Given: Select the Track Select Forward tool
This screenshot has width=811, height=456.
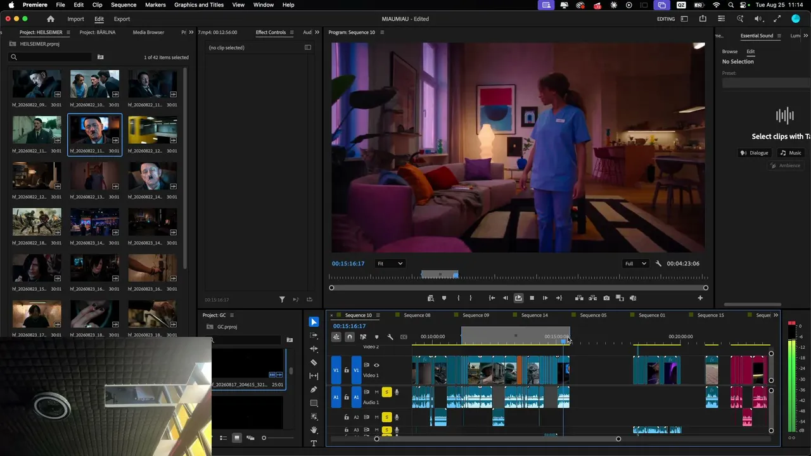Looking at the screenshot, I should tap(314, 335).
